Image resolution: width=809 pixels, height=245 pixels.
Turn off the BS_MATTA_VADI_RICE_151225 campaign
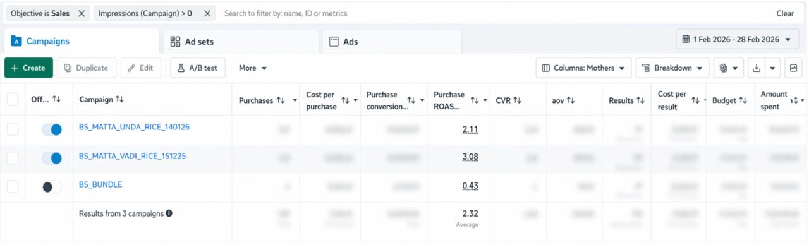tap(52, 158)
